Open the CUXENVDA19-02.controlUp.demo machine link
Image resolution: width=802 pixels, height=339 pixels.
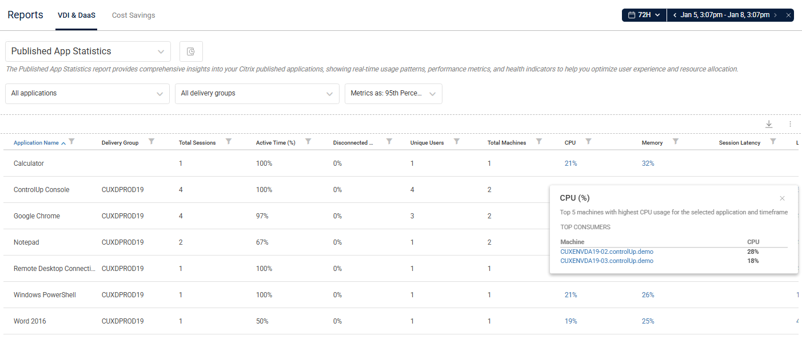pyautogui.click(x=607, y=252)
